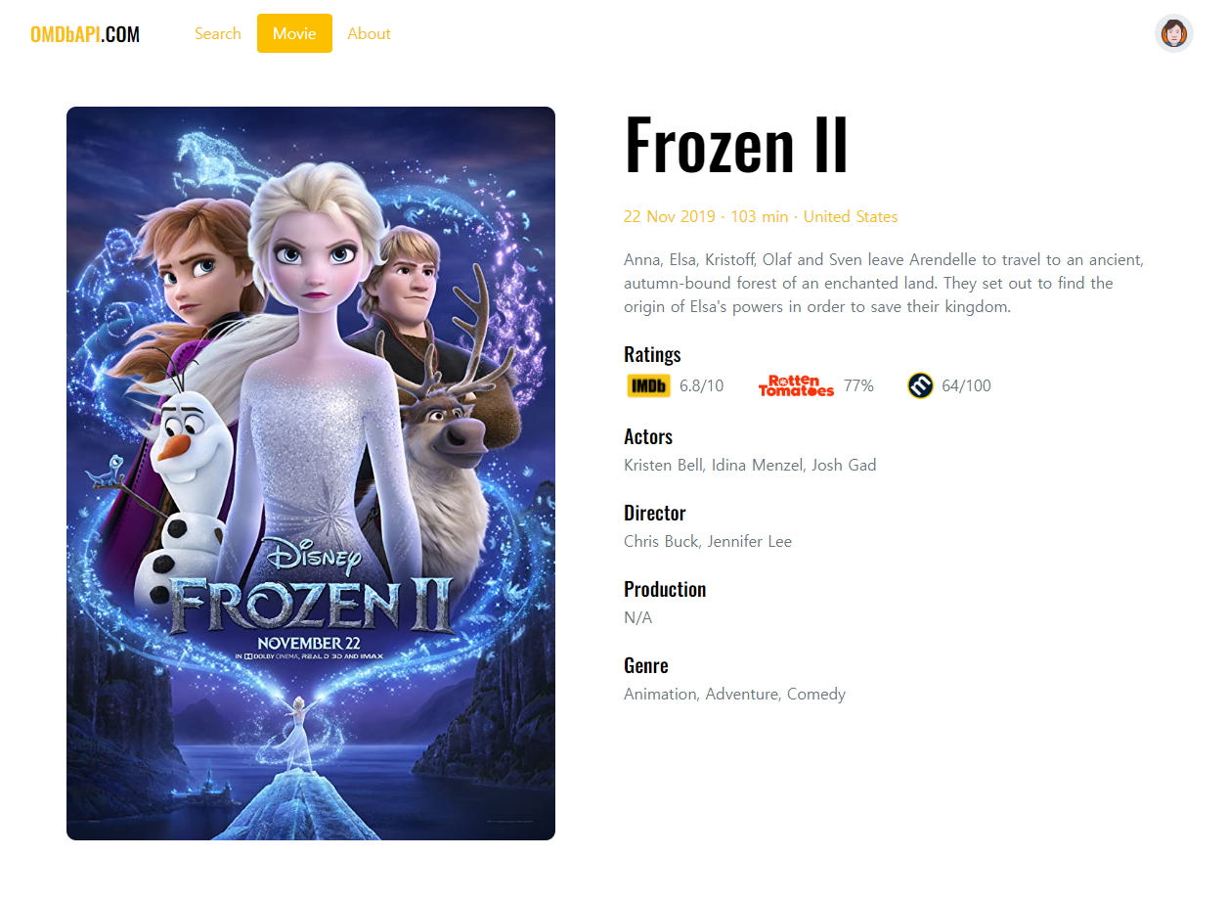Click director names Chris Buck, Jennifer Lee
This screenshot has width=1228, height=901.
coord(708,541)
